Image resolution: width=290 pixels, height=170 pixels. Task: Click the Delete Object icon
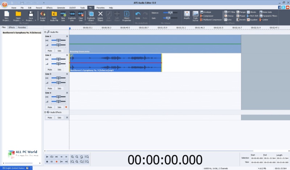click(100, 16)
